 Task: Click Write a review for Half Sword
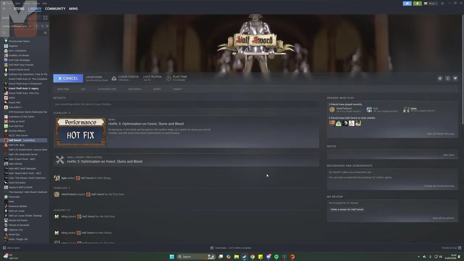tap(347, 210)
